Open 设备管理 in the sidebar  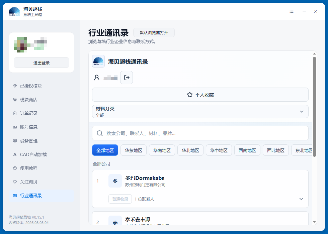coord(42,141)
